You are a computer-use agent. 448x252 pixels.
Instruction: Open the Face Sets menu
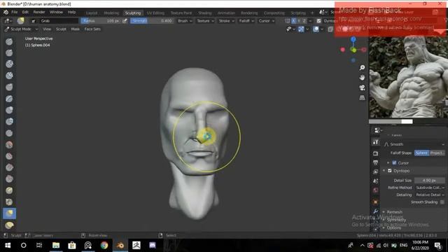coord(92,29)
